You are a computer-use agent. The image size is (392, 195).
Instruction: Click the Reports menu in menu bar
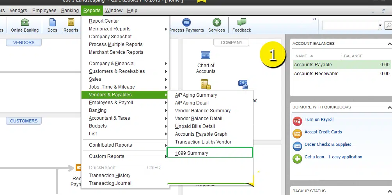click(x=92, y=11)
